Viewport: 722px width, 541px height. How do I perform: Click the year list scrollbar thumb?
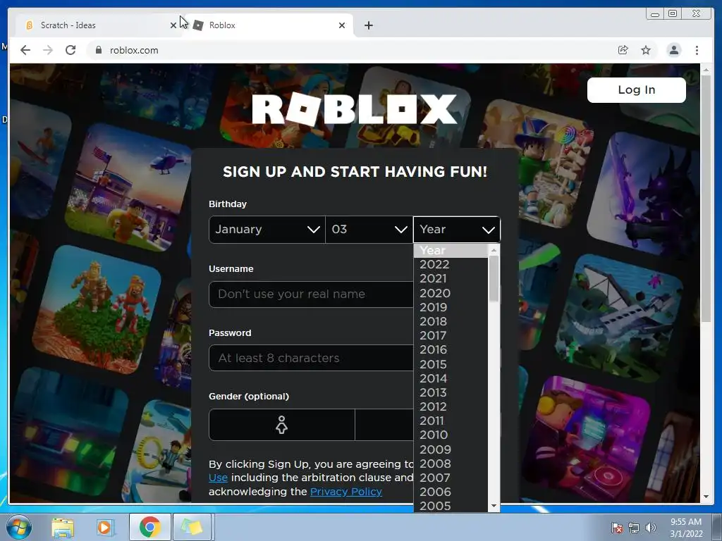click(494, 279)
